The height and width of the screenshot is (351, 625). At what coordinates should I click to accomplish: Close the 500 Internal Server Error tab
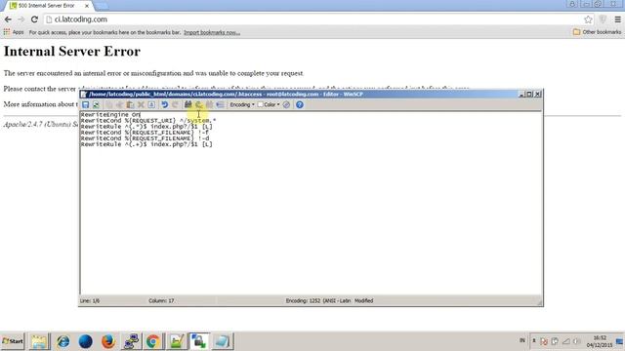87,6
